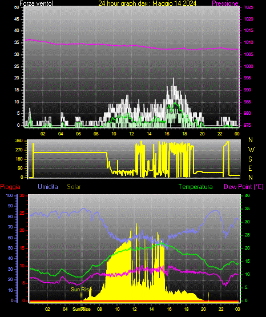Click the 360 wind direction axis value
Viewport: 266px width, 317px height.
click(x=19, y=141)
